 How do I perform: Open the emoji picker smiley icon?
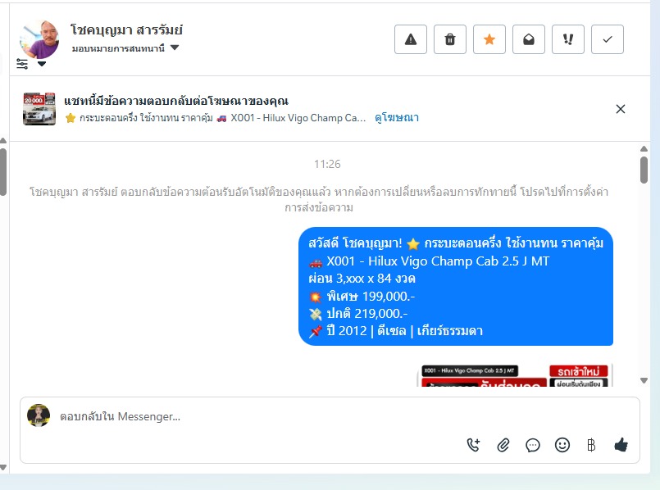[x=562, y=445]
